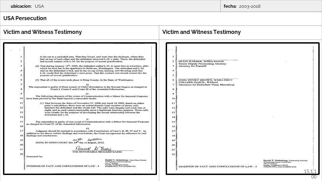322x181 pixels.
Task: Click The Honorable Richard Eadie name line
Action: [95, 152]
